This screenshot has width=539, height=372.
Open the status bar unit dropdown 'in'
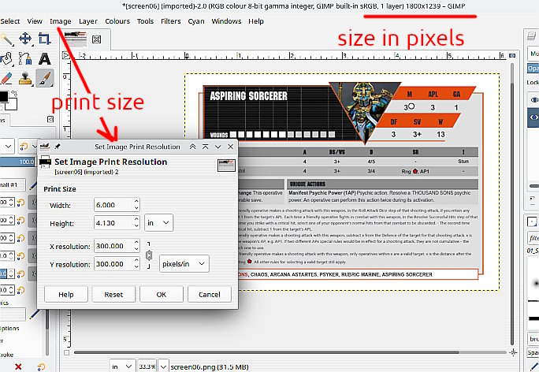(x=121, y=366)
